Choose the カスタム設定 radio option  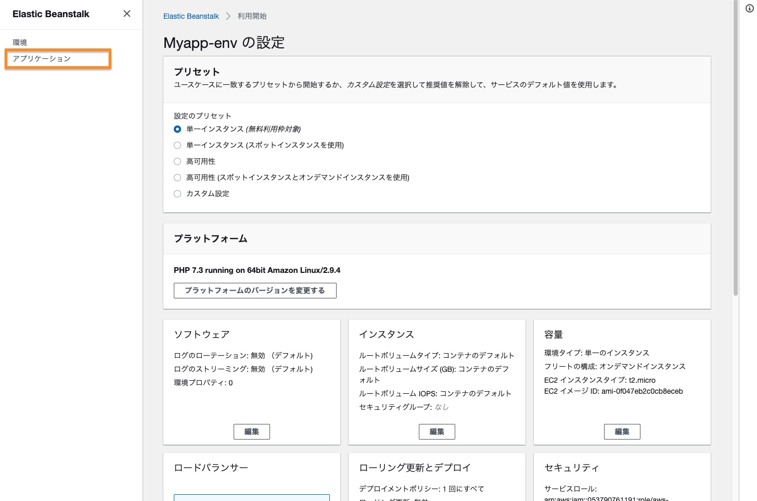point(177,194)
